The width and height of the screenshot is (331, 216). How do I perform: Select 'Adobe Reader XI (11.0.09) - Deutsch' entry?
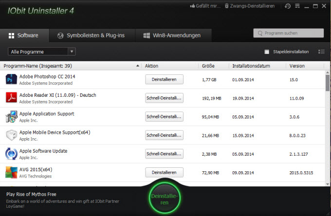click(x=57, y=95)
